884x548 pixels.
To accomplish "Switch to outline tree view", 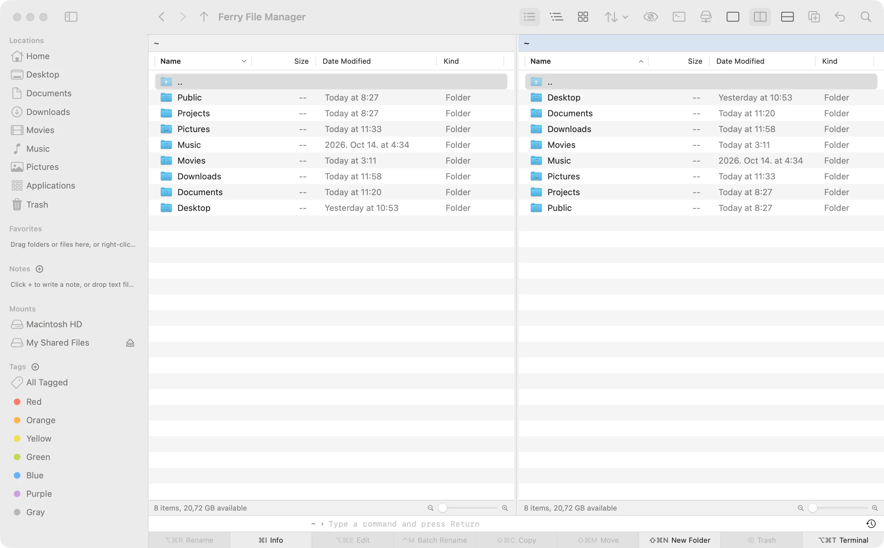I will tap(556, 17).
